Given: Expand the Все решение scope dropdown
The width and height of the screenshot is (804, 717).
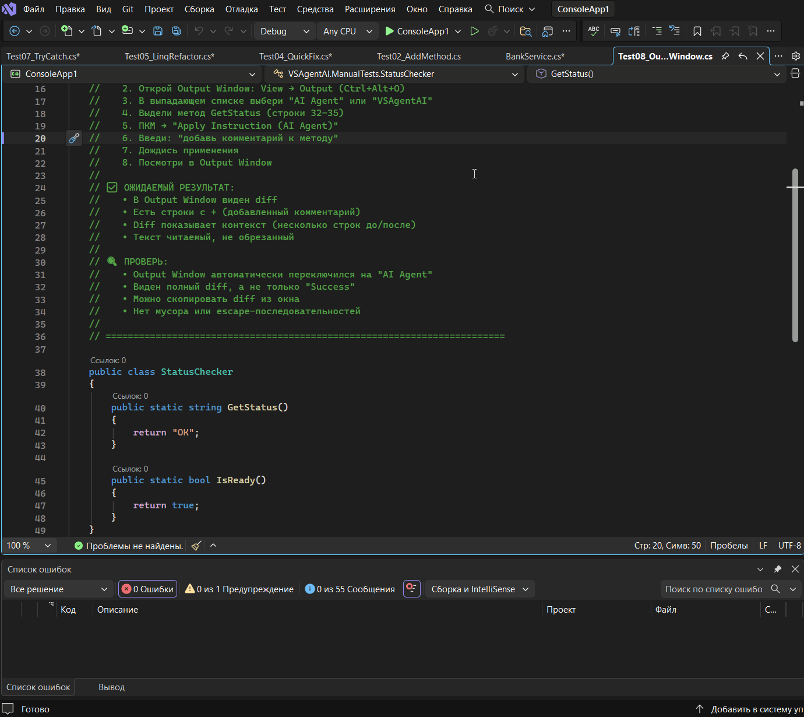Looking at the screenshot, I should pyautogui.click(x=59, y=589).
